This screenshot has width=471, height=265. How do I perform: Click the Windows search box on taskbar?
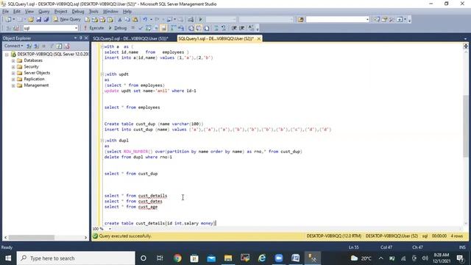(x=76, y=258)
